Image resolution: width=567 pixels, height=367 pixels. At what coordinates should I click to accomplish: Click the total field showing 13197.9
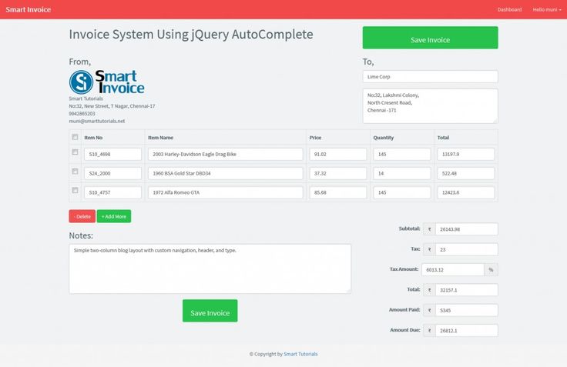pyautogui.click(x=466, y=154)
